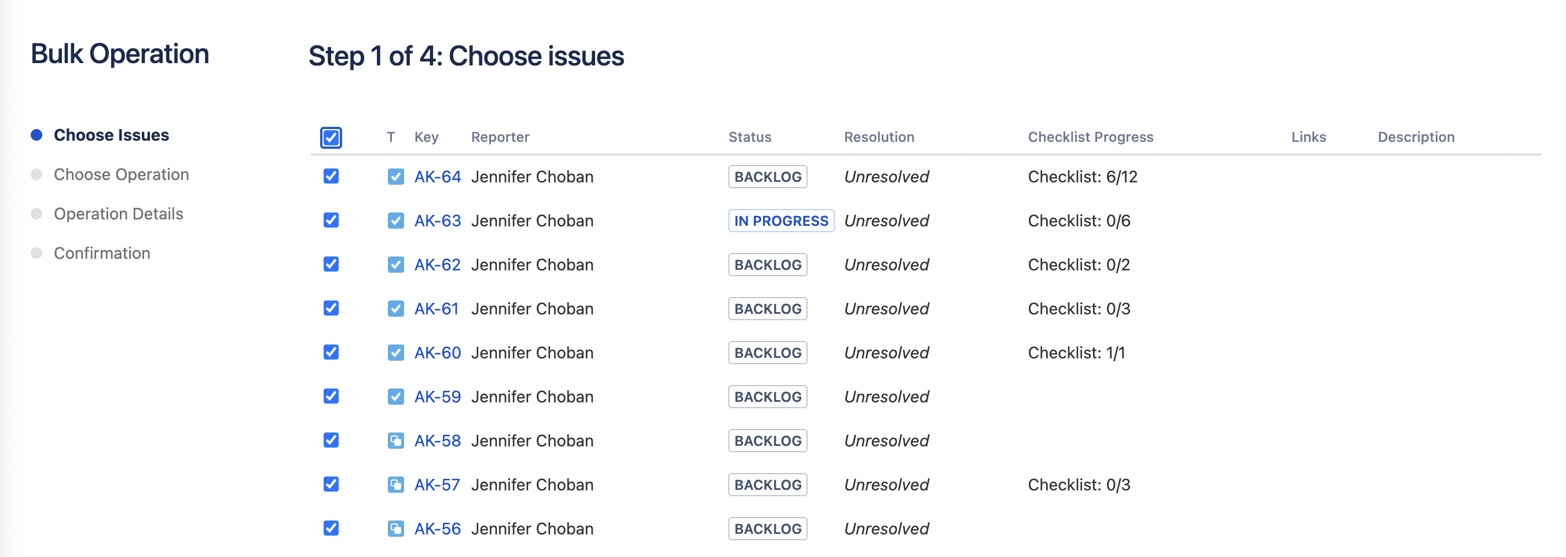Click the task type icon for AK-63
Viewport: 1566px width, 557px height.
click(395, 221)
